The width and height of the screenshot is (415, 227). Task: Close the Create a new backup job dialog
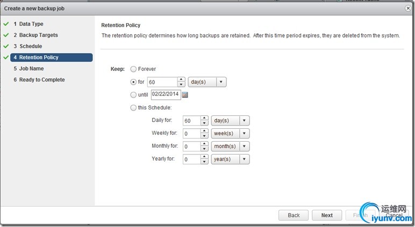pos(408,8)
